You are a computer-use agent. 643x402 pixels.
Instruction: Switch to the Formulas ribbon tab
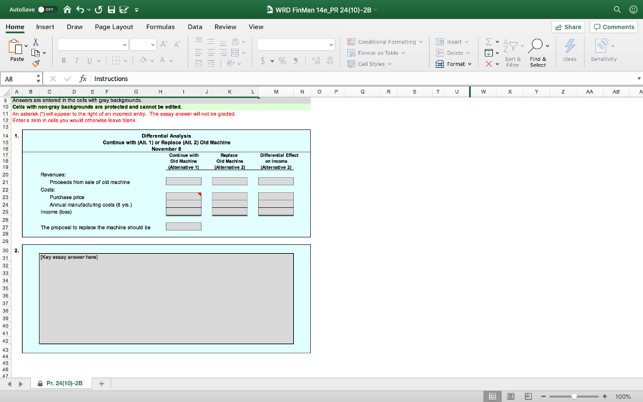(x=160, y=27)
